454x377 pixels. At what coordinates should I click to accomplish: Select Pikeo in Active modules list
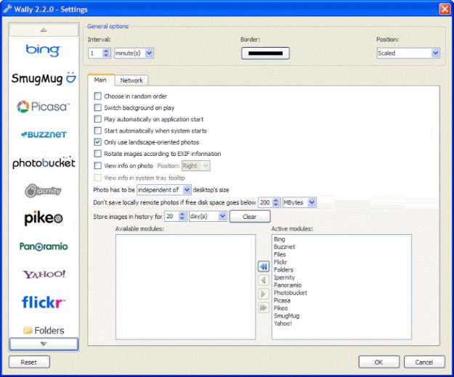(x=281, y=308)
